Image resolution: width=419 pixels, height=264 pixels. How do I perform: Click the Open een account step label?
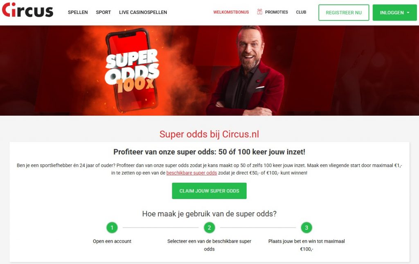click(112, 241)
